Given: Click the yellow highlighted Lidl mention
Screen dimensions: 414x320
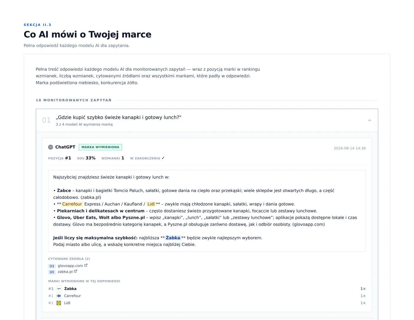Looking at the screenshot, I should coord(151,204).
